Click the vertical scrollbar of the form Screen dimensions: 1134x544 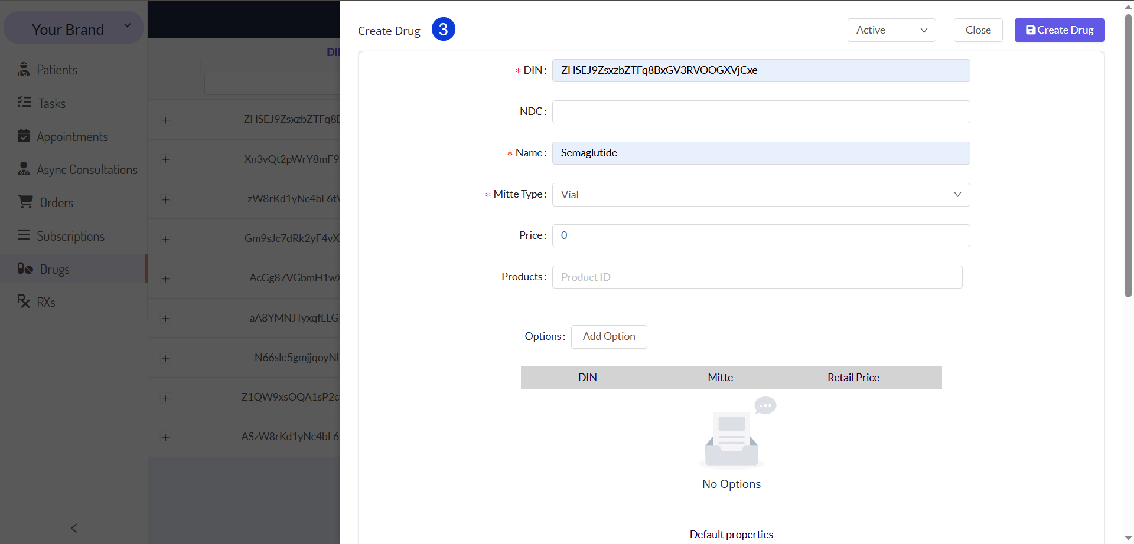coord(1128,156)
